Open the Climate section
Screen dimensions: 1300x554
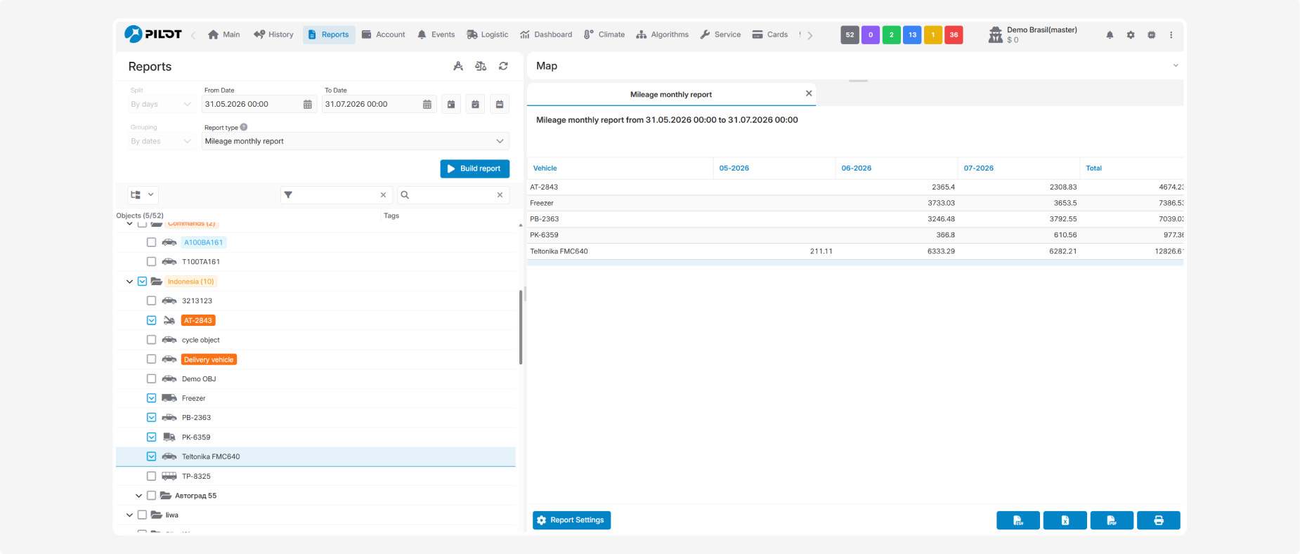click(604, 34)
